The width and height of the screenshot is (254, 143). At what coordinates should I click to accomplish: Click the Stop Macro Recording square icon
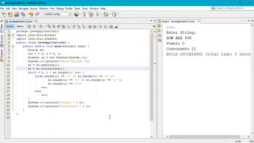tap(105, 27)
